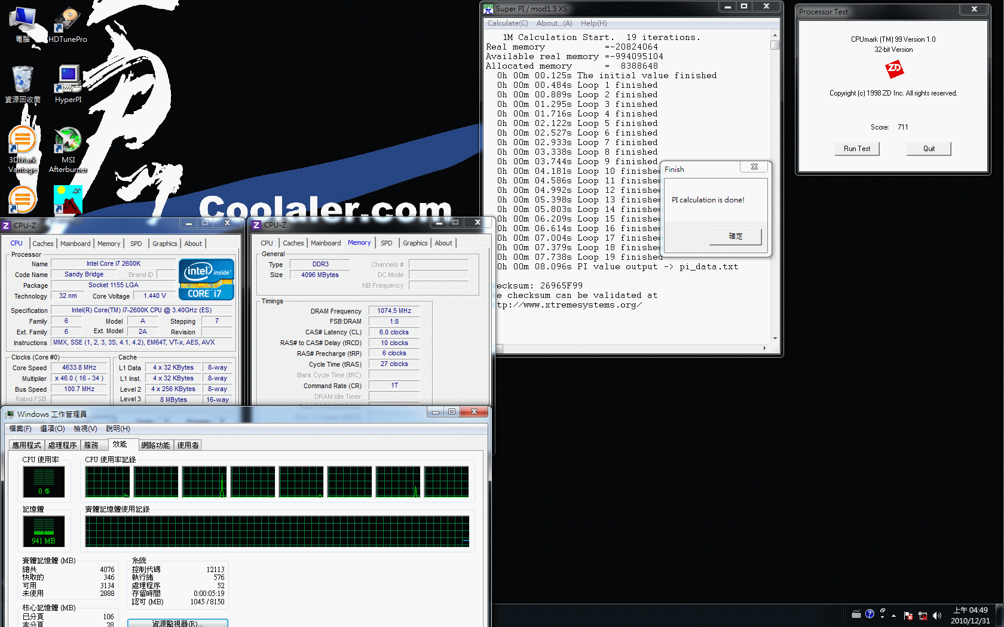
Task: Switch to 使用者 tab in Task Manager
Action: pos(188,445)
